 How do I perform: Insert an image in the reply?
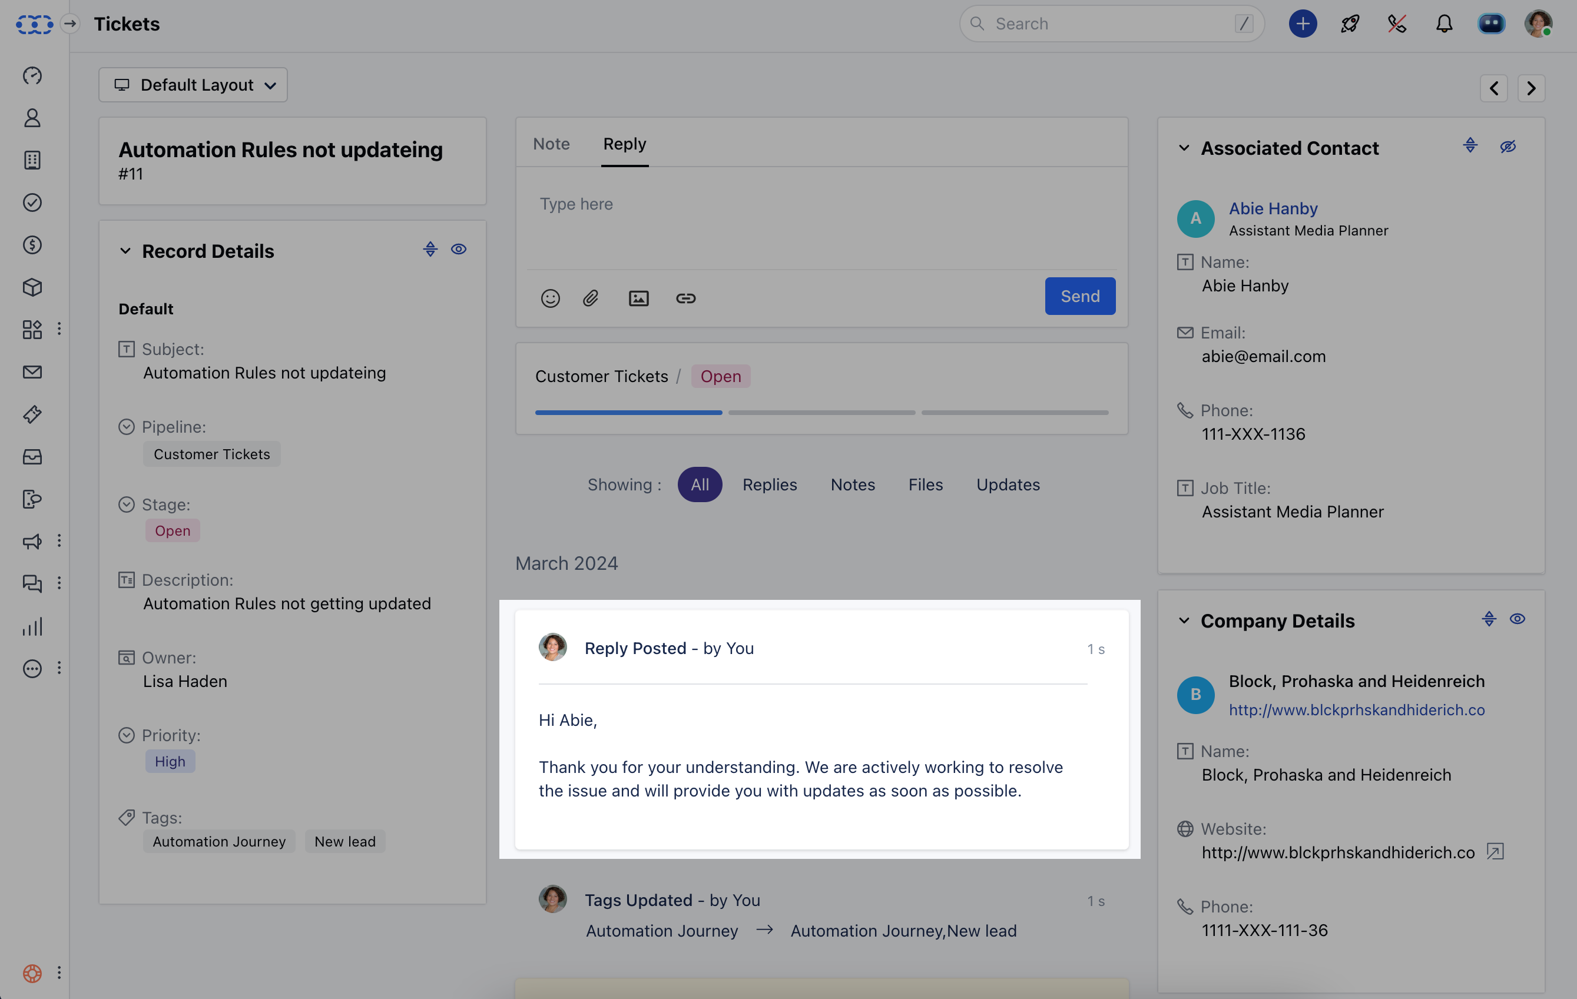tap(638, 298)
